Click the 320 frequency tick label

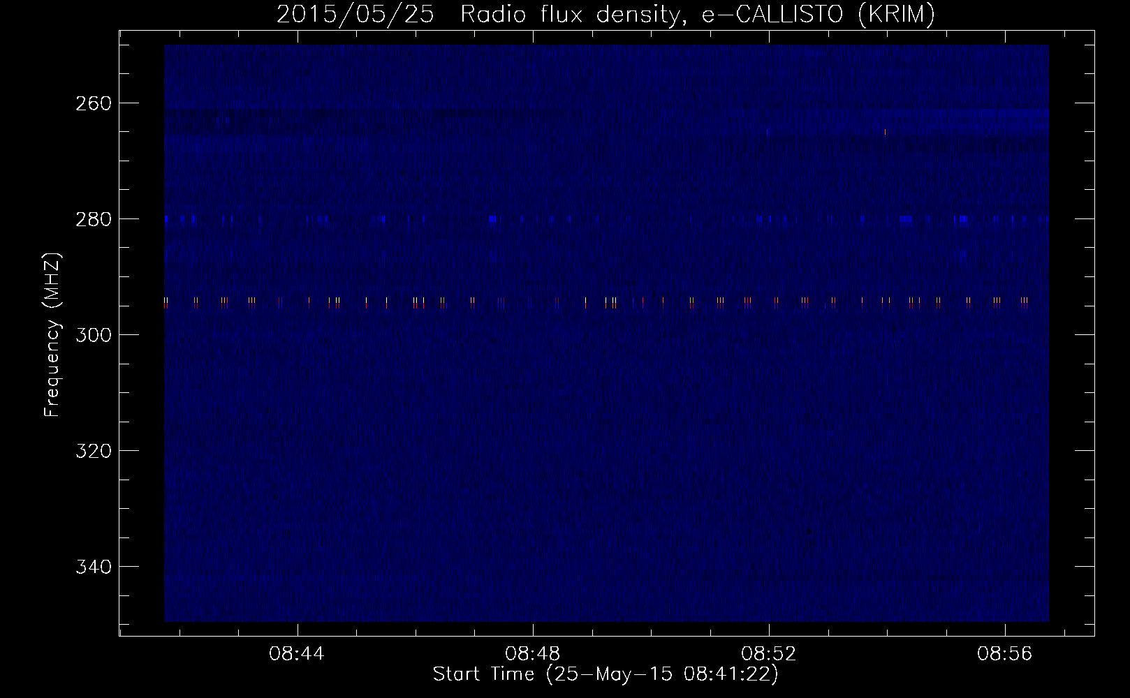(93, 451)
